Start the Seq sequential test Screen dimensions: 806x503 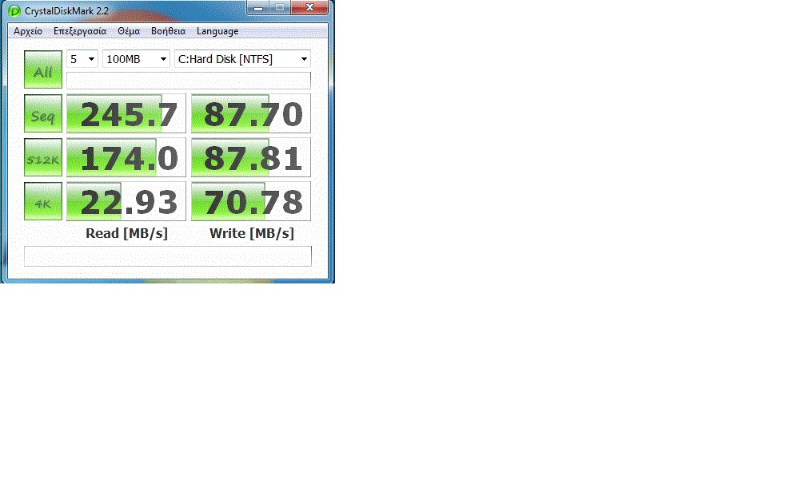43,113
